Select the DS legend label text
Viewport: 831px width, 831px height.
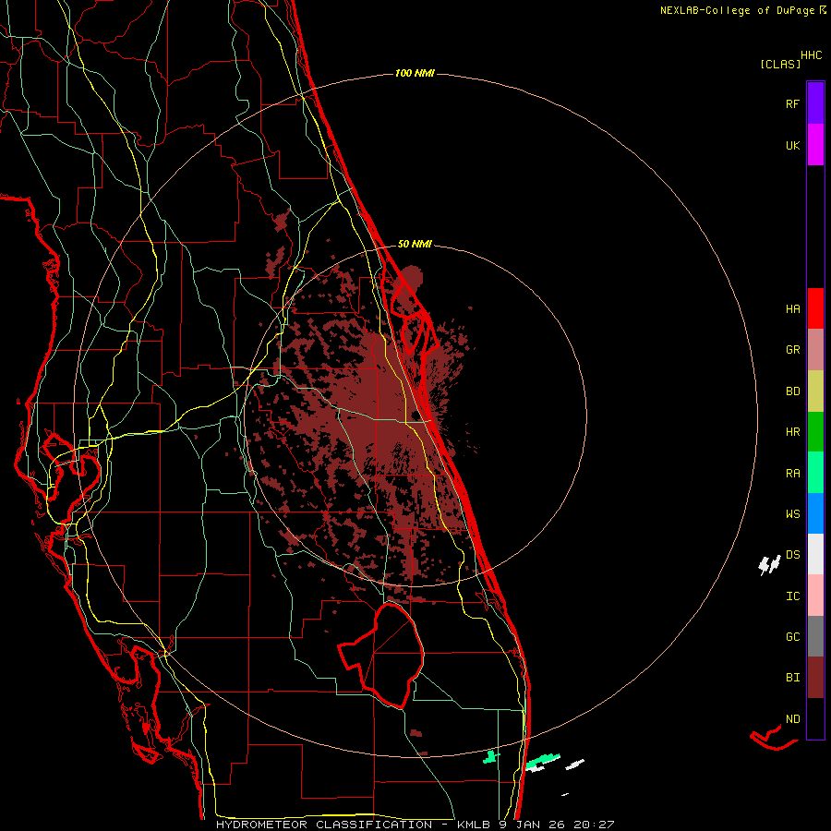pos(792,555)
